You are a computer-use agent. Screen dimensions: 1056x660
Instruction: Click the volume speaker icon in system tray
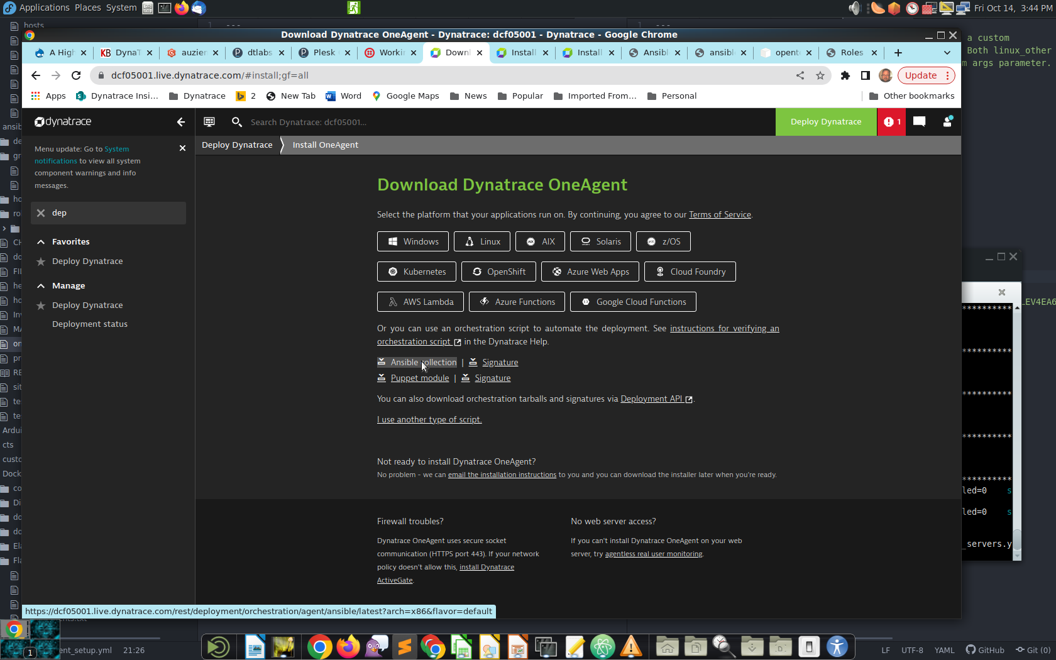(854, 8)
